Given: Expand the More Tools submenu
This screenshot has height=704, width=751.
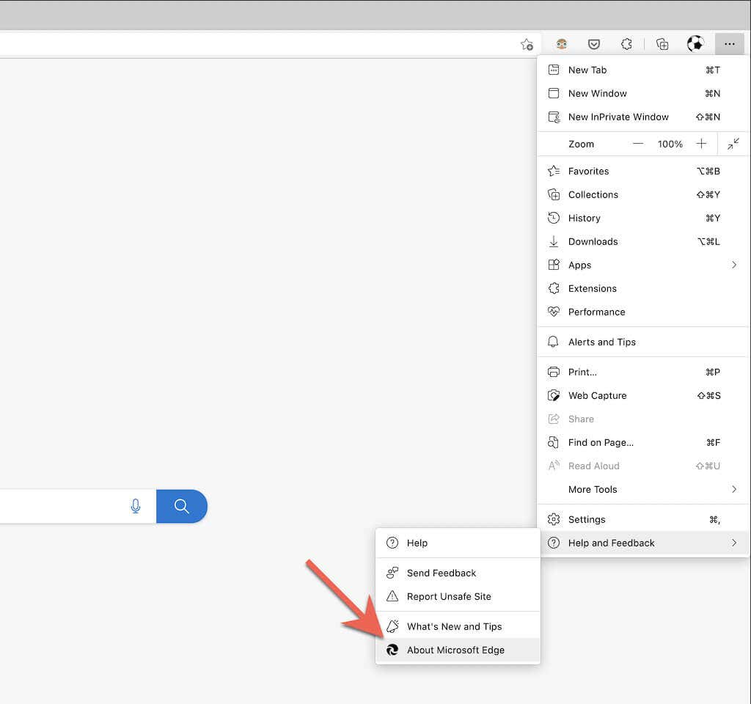Looking at the screenshot, I should (642, 489).
